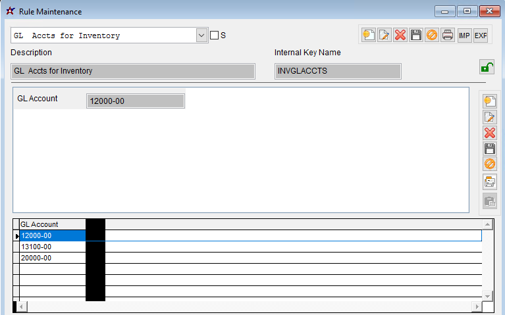Click the grid's vertical scrollbar down arrow

(488, 295)
